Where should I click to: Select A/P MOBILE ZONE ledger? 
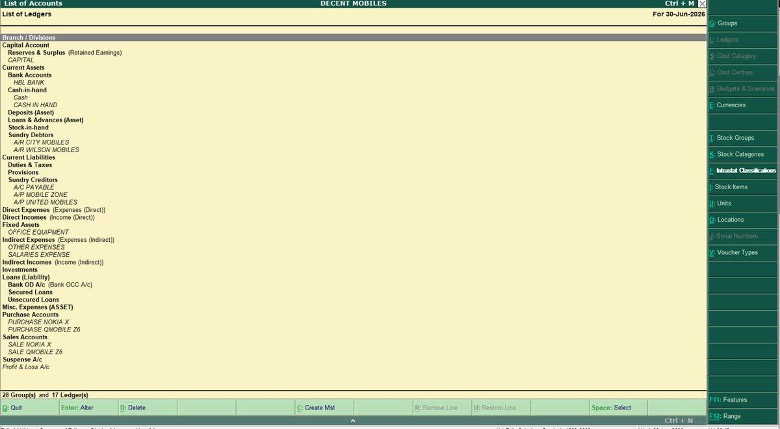(x=40, y=195)
